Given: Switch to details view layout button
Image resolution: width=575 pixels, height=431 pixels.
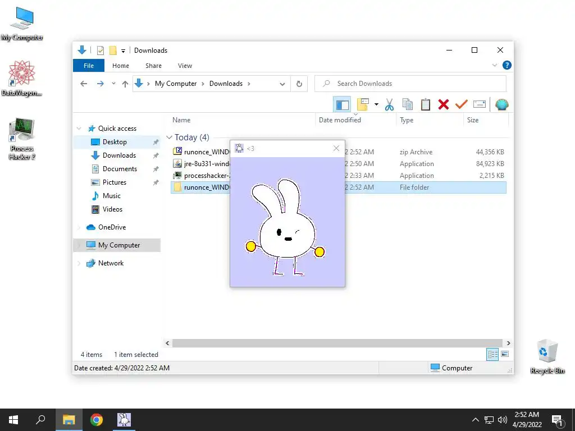Looking at the screenshot, I should [492, 354].
